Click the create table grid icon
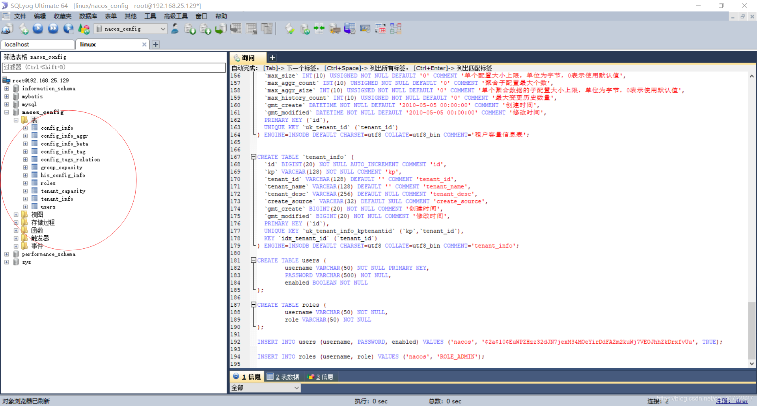The image size is (757, 406). 236,29
